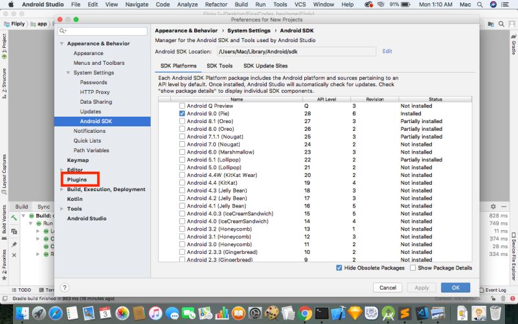Collapse the Build root node arrow
Viewport: 518px width, 324px height.
[x=23, y=216]
